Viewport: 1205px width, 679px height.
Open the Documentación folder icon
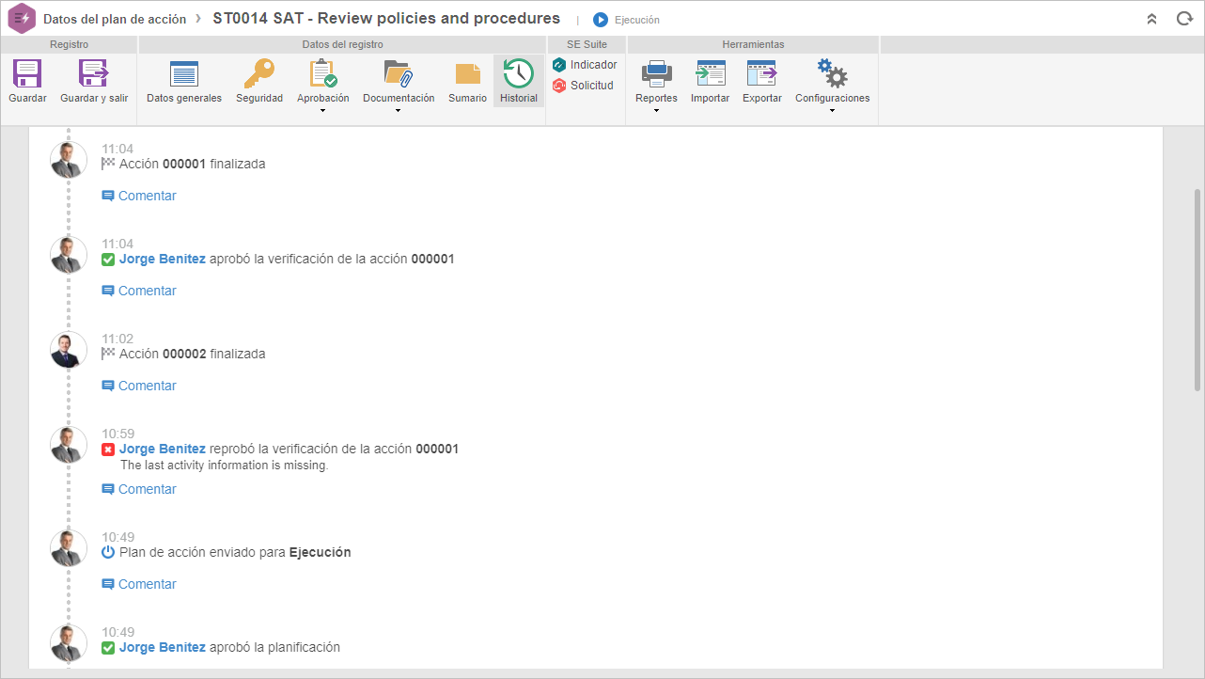pos(399,73)
